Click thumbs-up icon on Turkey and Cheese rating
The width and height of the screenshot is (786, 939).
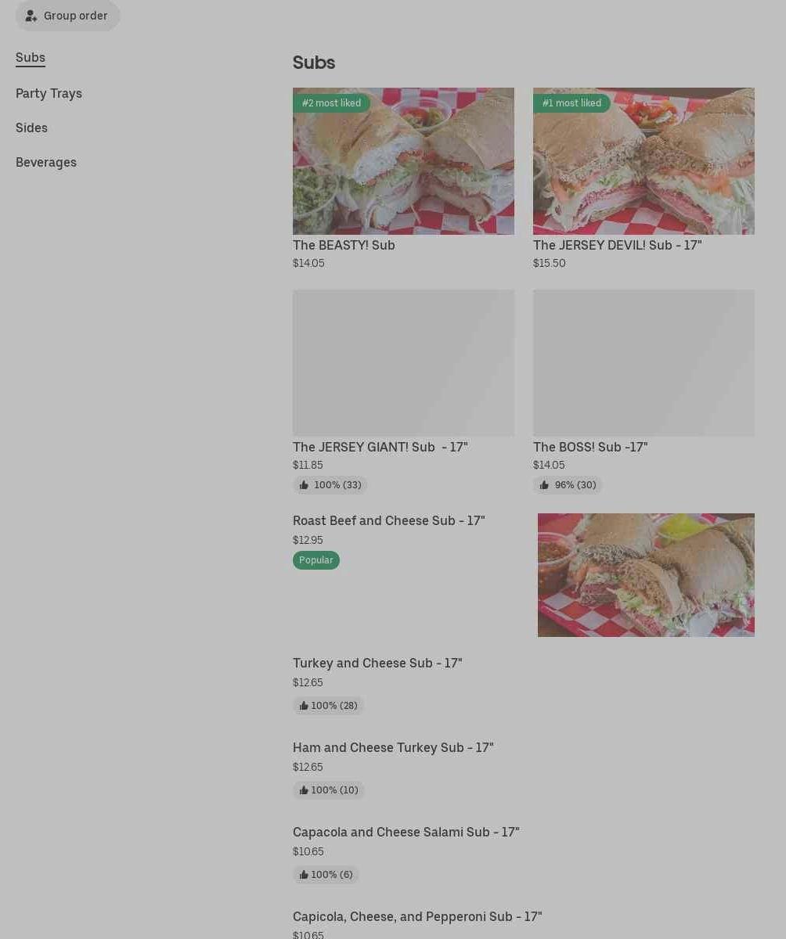point(304,706)
